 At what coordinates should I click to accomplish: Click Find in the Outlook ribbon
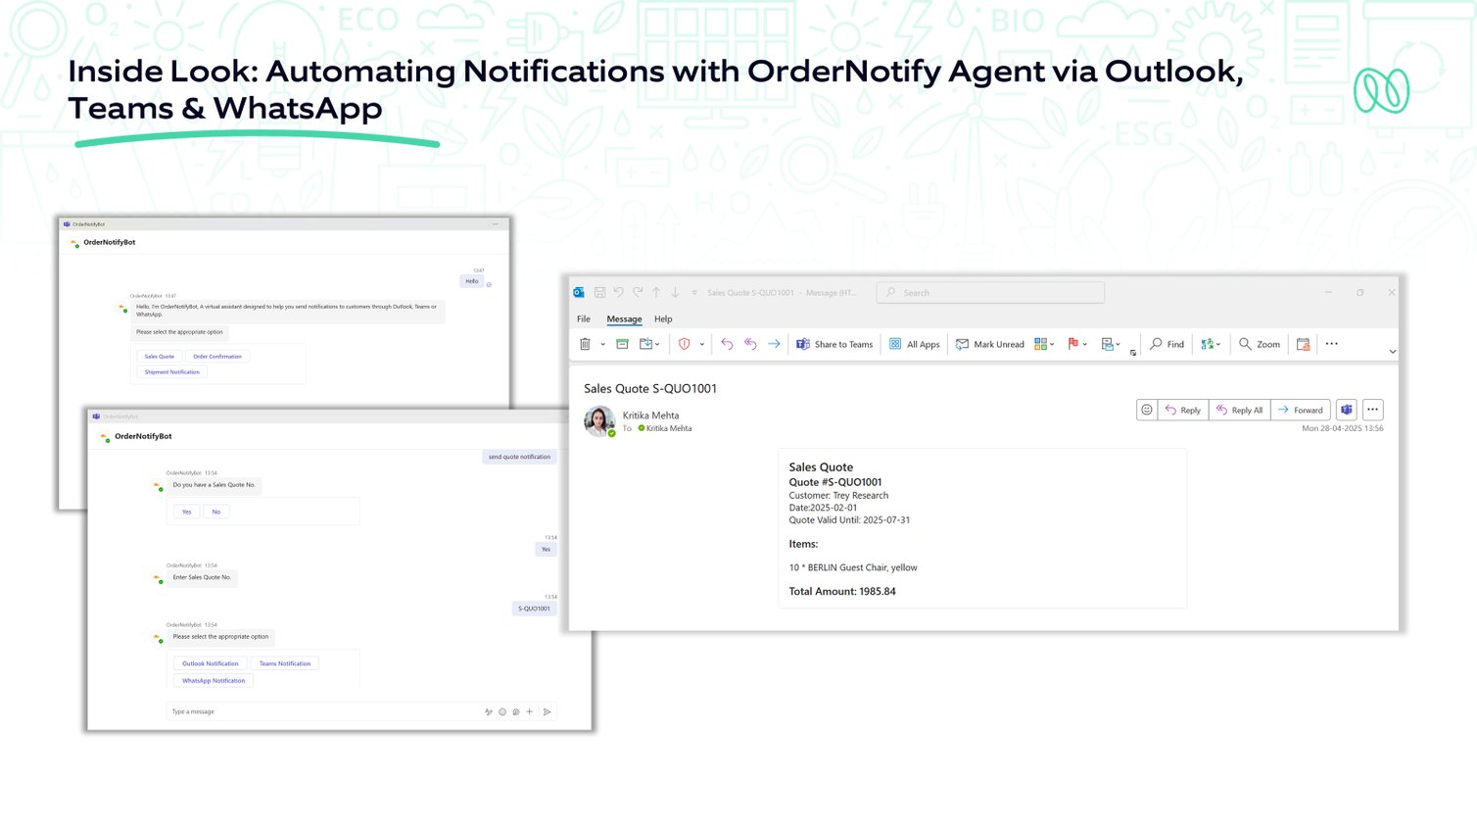coord(1167,344)
